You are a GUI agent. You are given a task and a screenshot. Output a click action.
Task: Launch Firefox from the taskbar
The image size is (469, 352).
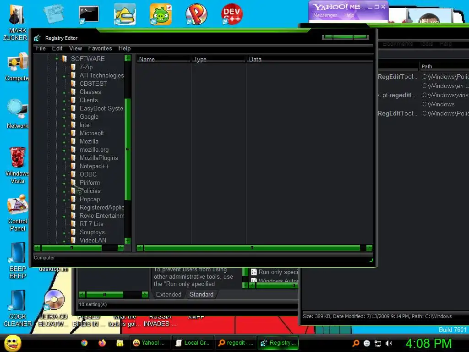click(102, 343)
